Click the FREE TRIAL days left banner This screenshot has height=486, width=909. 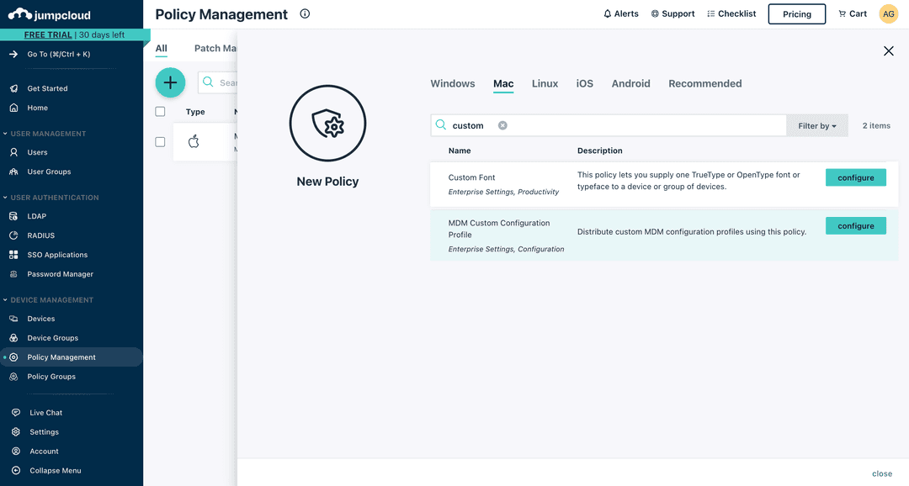coord(76,34)
